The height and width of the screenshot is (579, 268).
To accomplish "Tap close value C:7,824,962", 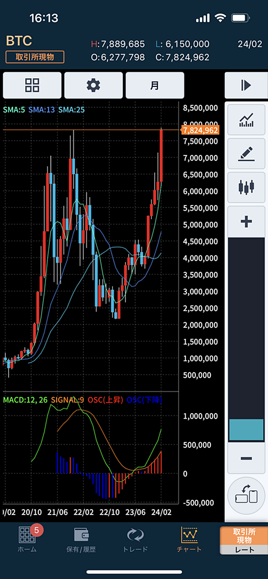I will [x=182, y=58].
